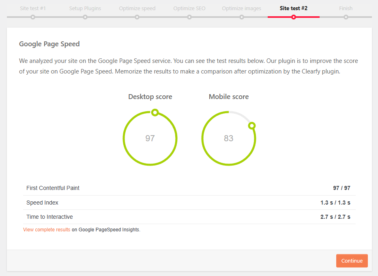Viewport: 378px width, 276px height.
Task: Go to the Optimize SEO step label
Action: 189,8
